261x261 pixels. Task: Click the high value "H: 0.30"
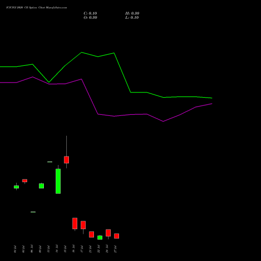[132, 14]
